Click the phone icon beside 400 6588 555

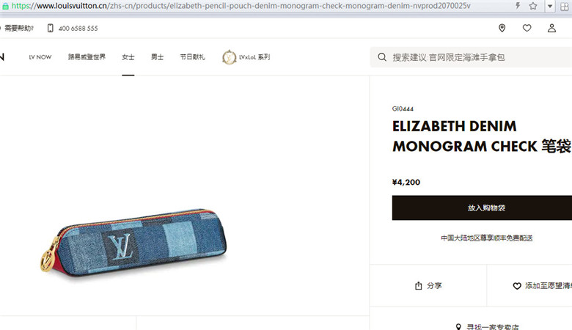coord(51,28)
